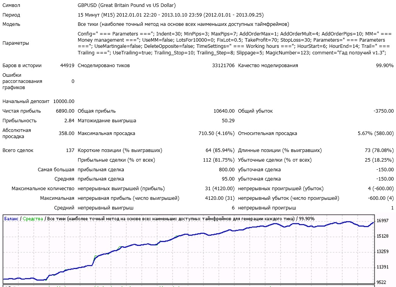
Task: Click the Смоделировано тиков label
Action: coord(104,66)
